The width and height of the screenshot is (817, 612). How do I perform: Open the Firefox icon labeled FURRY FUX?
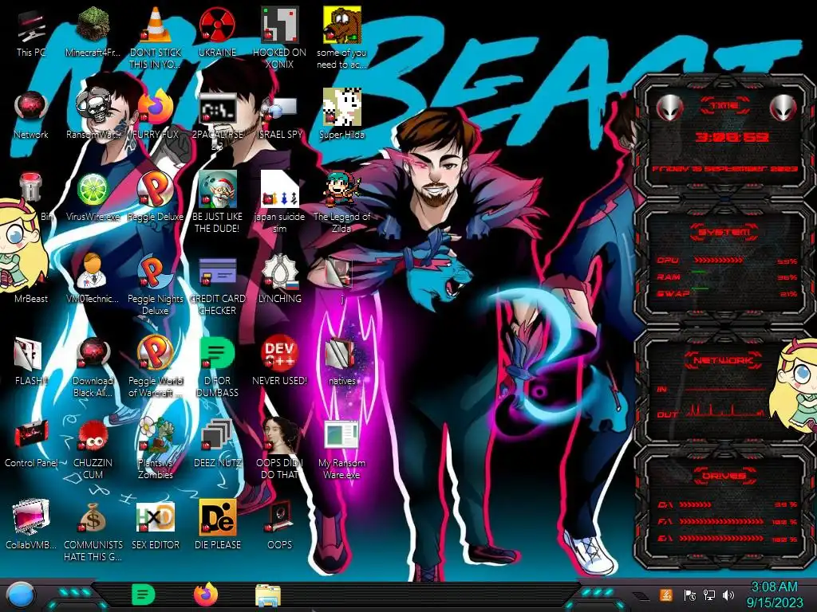pos(156,108)
